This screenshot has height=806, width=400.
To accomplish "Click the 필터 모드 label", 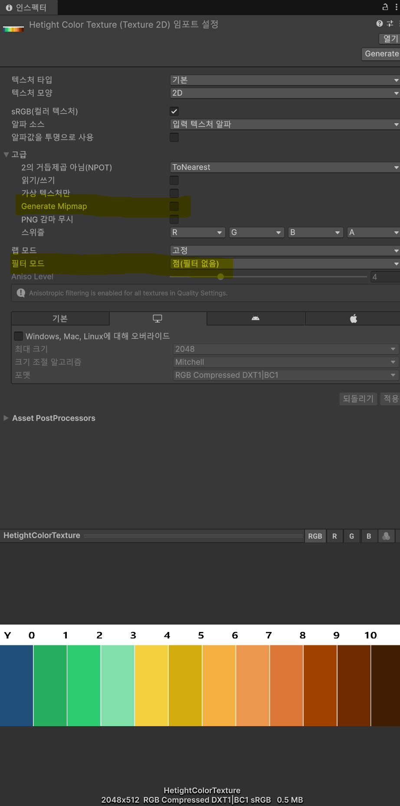I will [28, 263].
